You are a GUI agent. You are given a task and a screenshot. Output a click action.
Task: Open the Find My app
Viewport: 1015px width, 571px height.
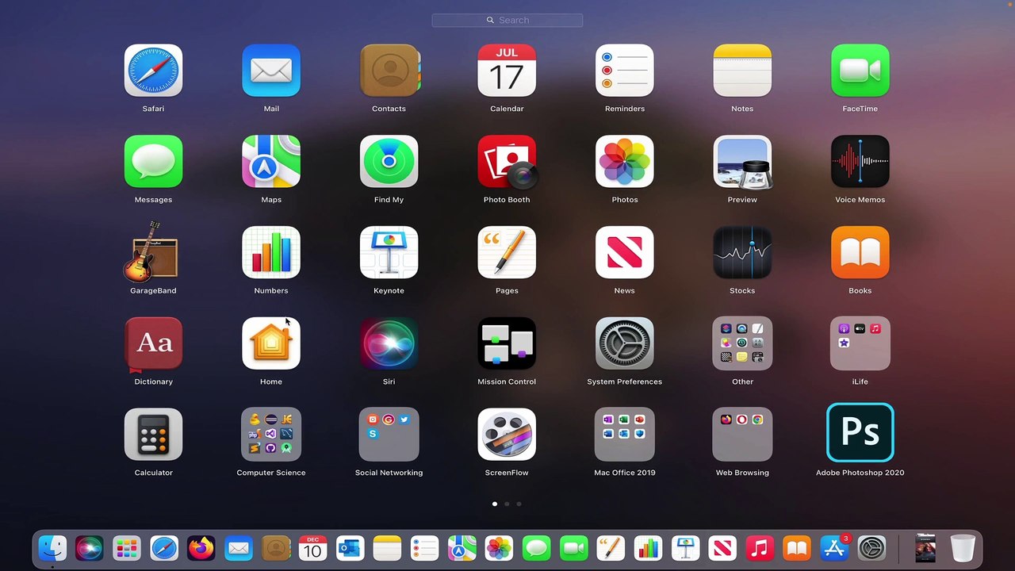pos(389,162)
